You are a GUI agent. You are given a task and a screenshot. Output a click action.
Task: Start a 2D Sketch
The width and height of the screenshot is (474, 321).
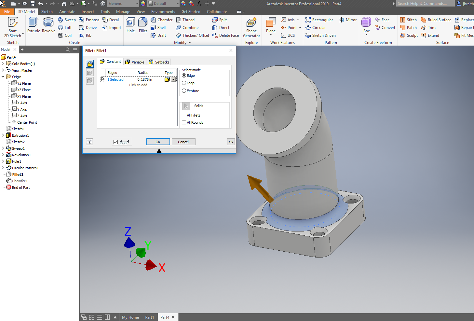pos(13,27)
